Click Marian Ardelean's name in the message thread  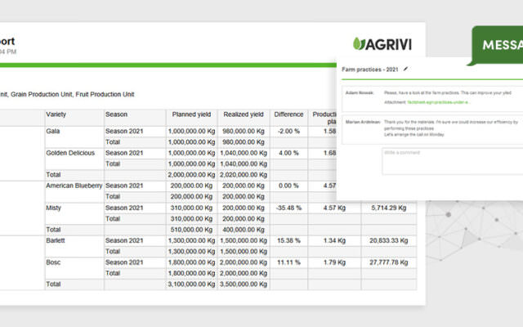coord(363,122)
